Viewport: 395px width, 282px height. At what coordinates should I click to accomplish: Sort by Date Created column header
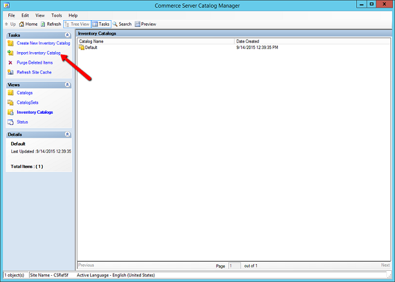248,41
